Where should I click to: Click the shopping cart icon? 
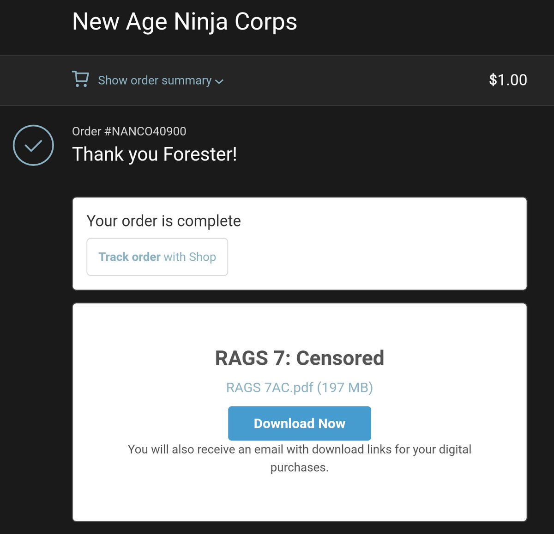80,79
